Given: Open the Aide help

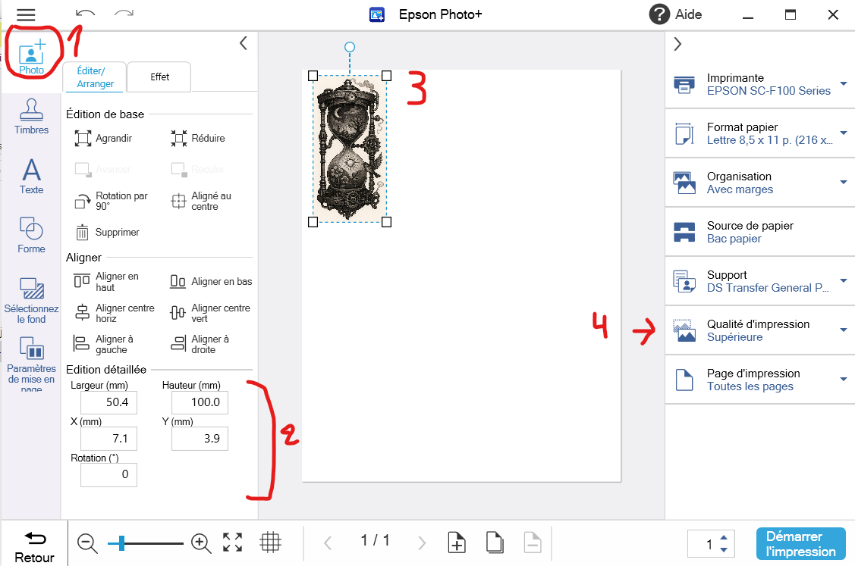Looking at the screenshot, I should pyautogui.click(x=676, y=14).
